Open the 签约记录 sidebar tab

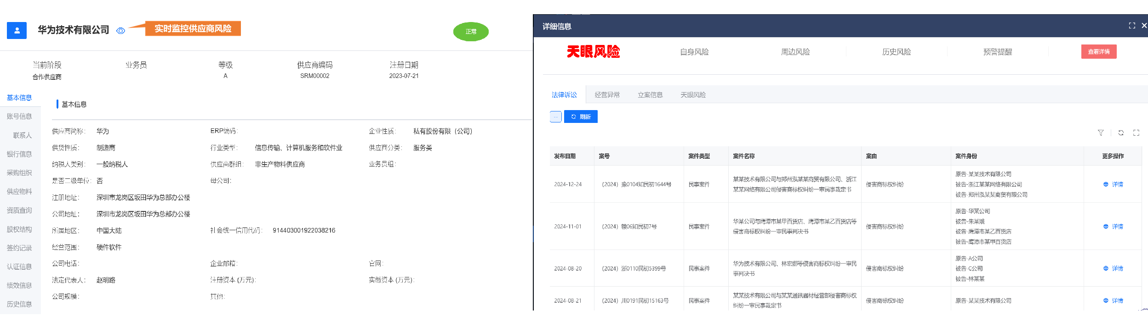pyautogui.click(x=19, y=248)
